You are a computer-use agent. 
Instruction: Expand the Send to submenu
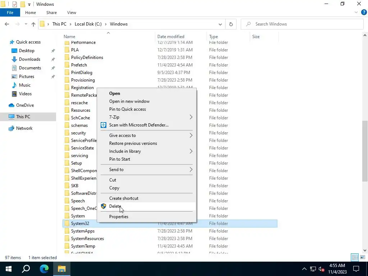pyautogui.click(x=147, y=170)
